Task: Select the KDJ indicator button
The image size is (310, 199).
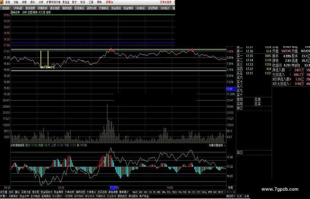Action: pyautogui.click(x=141, y=192)
